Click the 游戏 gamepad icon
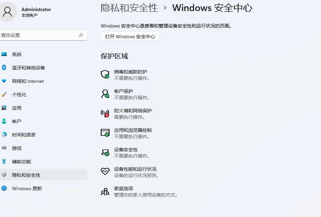321x217 pixels. pyautogui.click(x=4, y=148)
